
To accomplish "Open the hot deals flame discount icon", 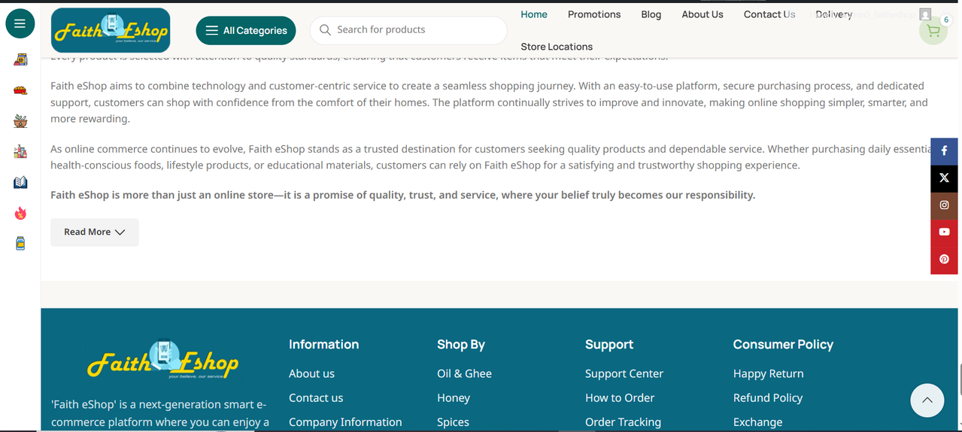I will (20, 213).
